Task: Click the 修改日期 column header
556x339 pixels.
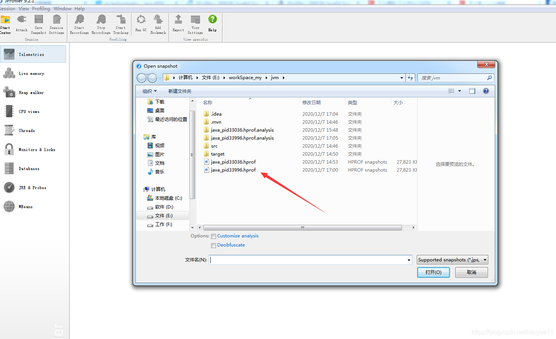Action: 311,103
